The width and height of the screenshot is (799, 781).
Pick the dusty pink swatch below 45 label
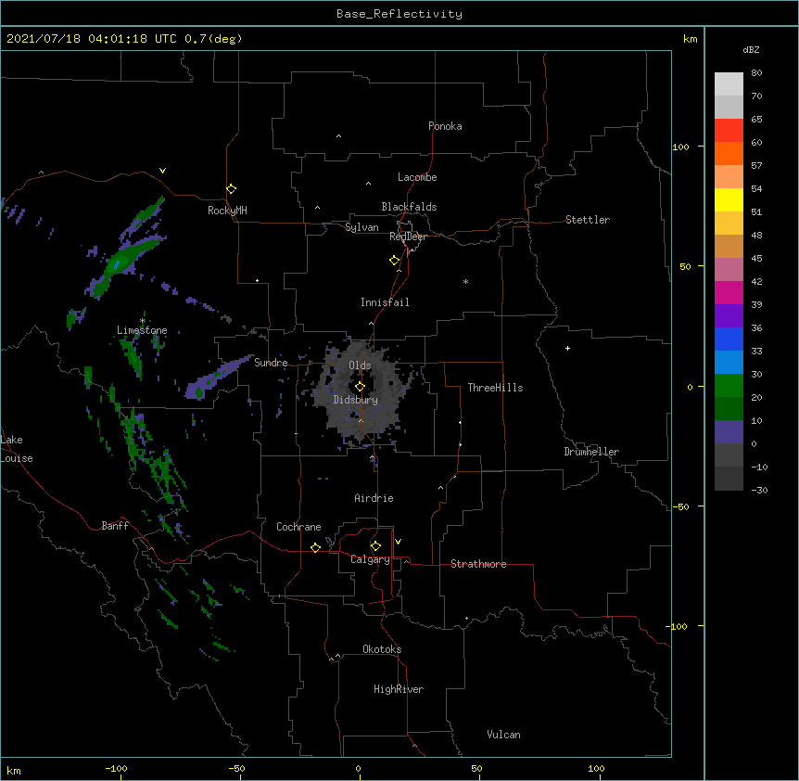coord(729,270)
